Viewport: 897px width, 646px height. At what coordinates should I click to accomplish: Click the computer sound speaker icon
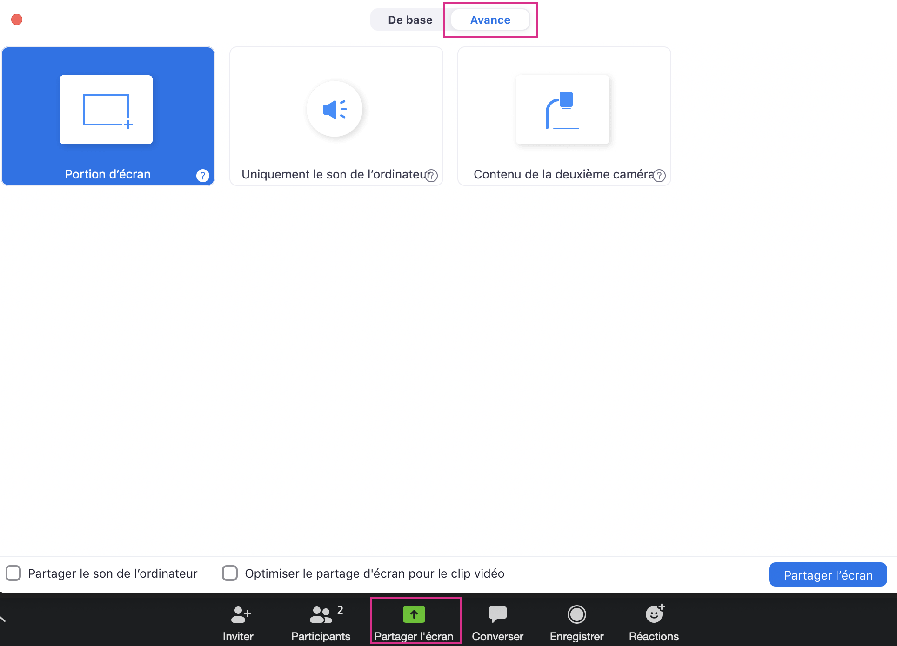335,110
